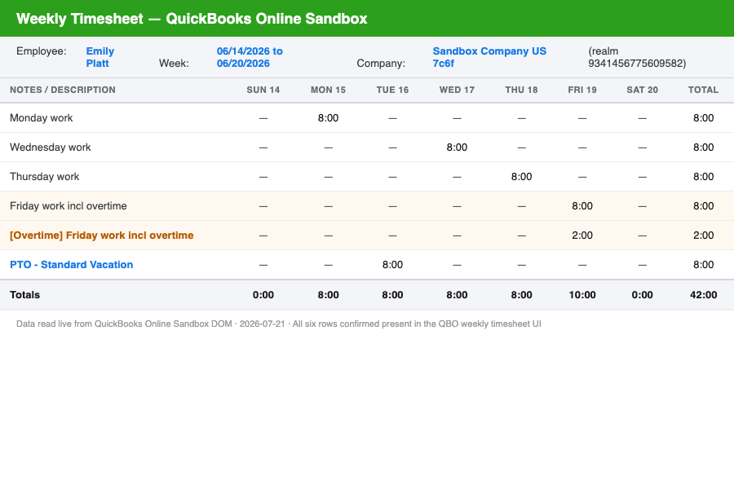
Task: Select the Monday work row description
Action: click(42, 118)
